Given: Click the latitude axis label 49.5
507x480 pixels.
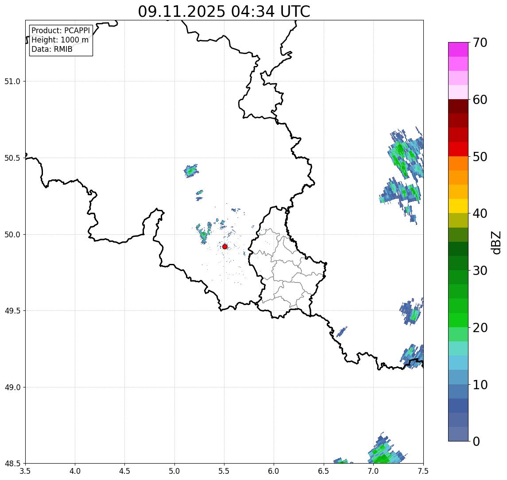Looking at the screenshot, I should coord(12,311).
